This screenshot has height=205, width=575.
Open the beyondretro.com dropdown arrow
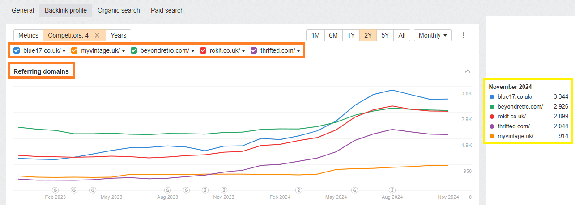193,51
